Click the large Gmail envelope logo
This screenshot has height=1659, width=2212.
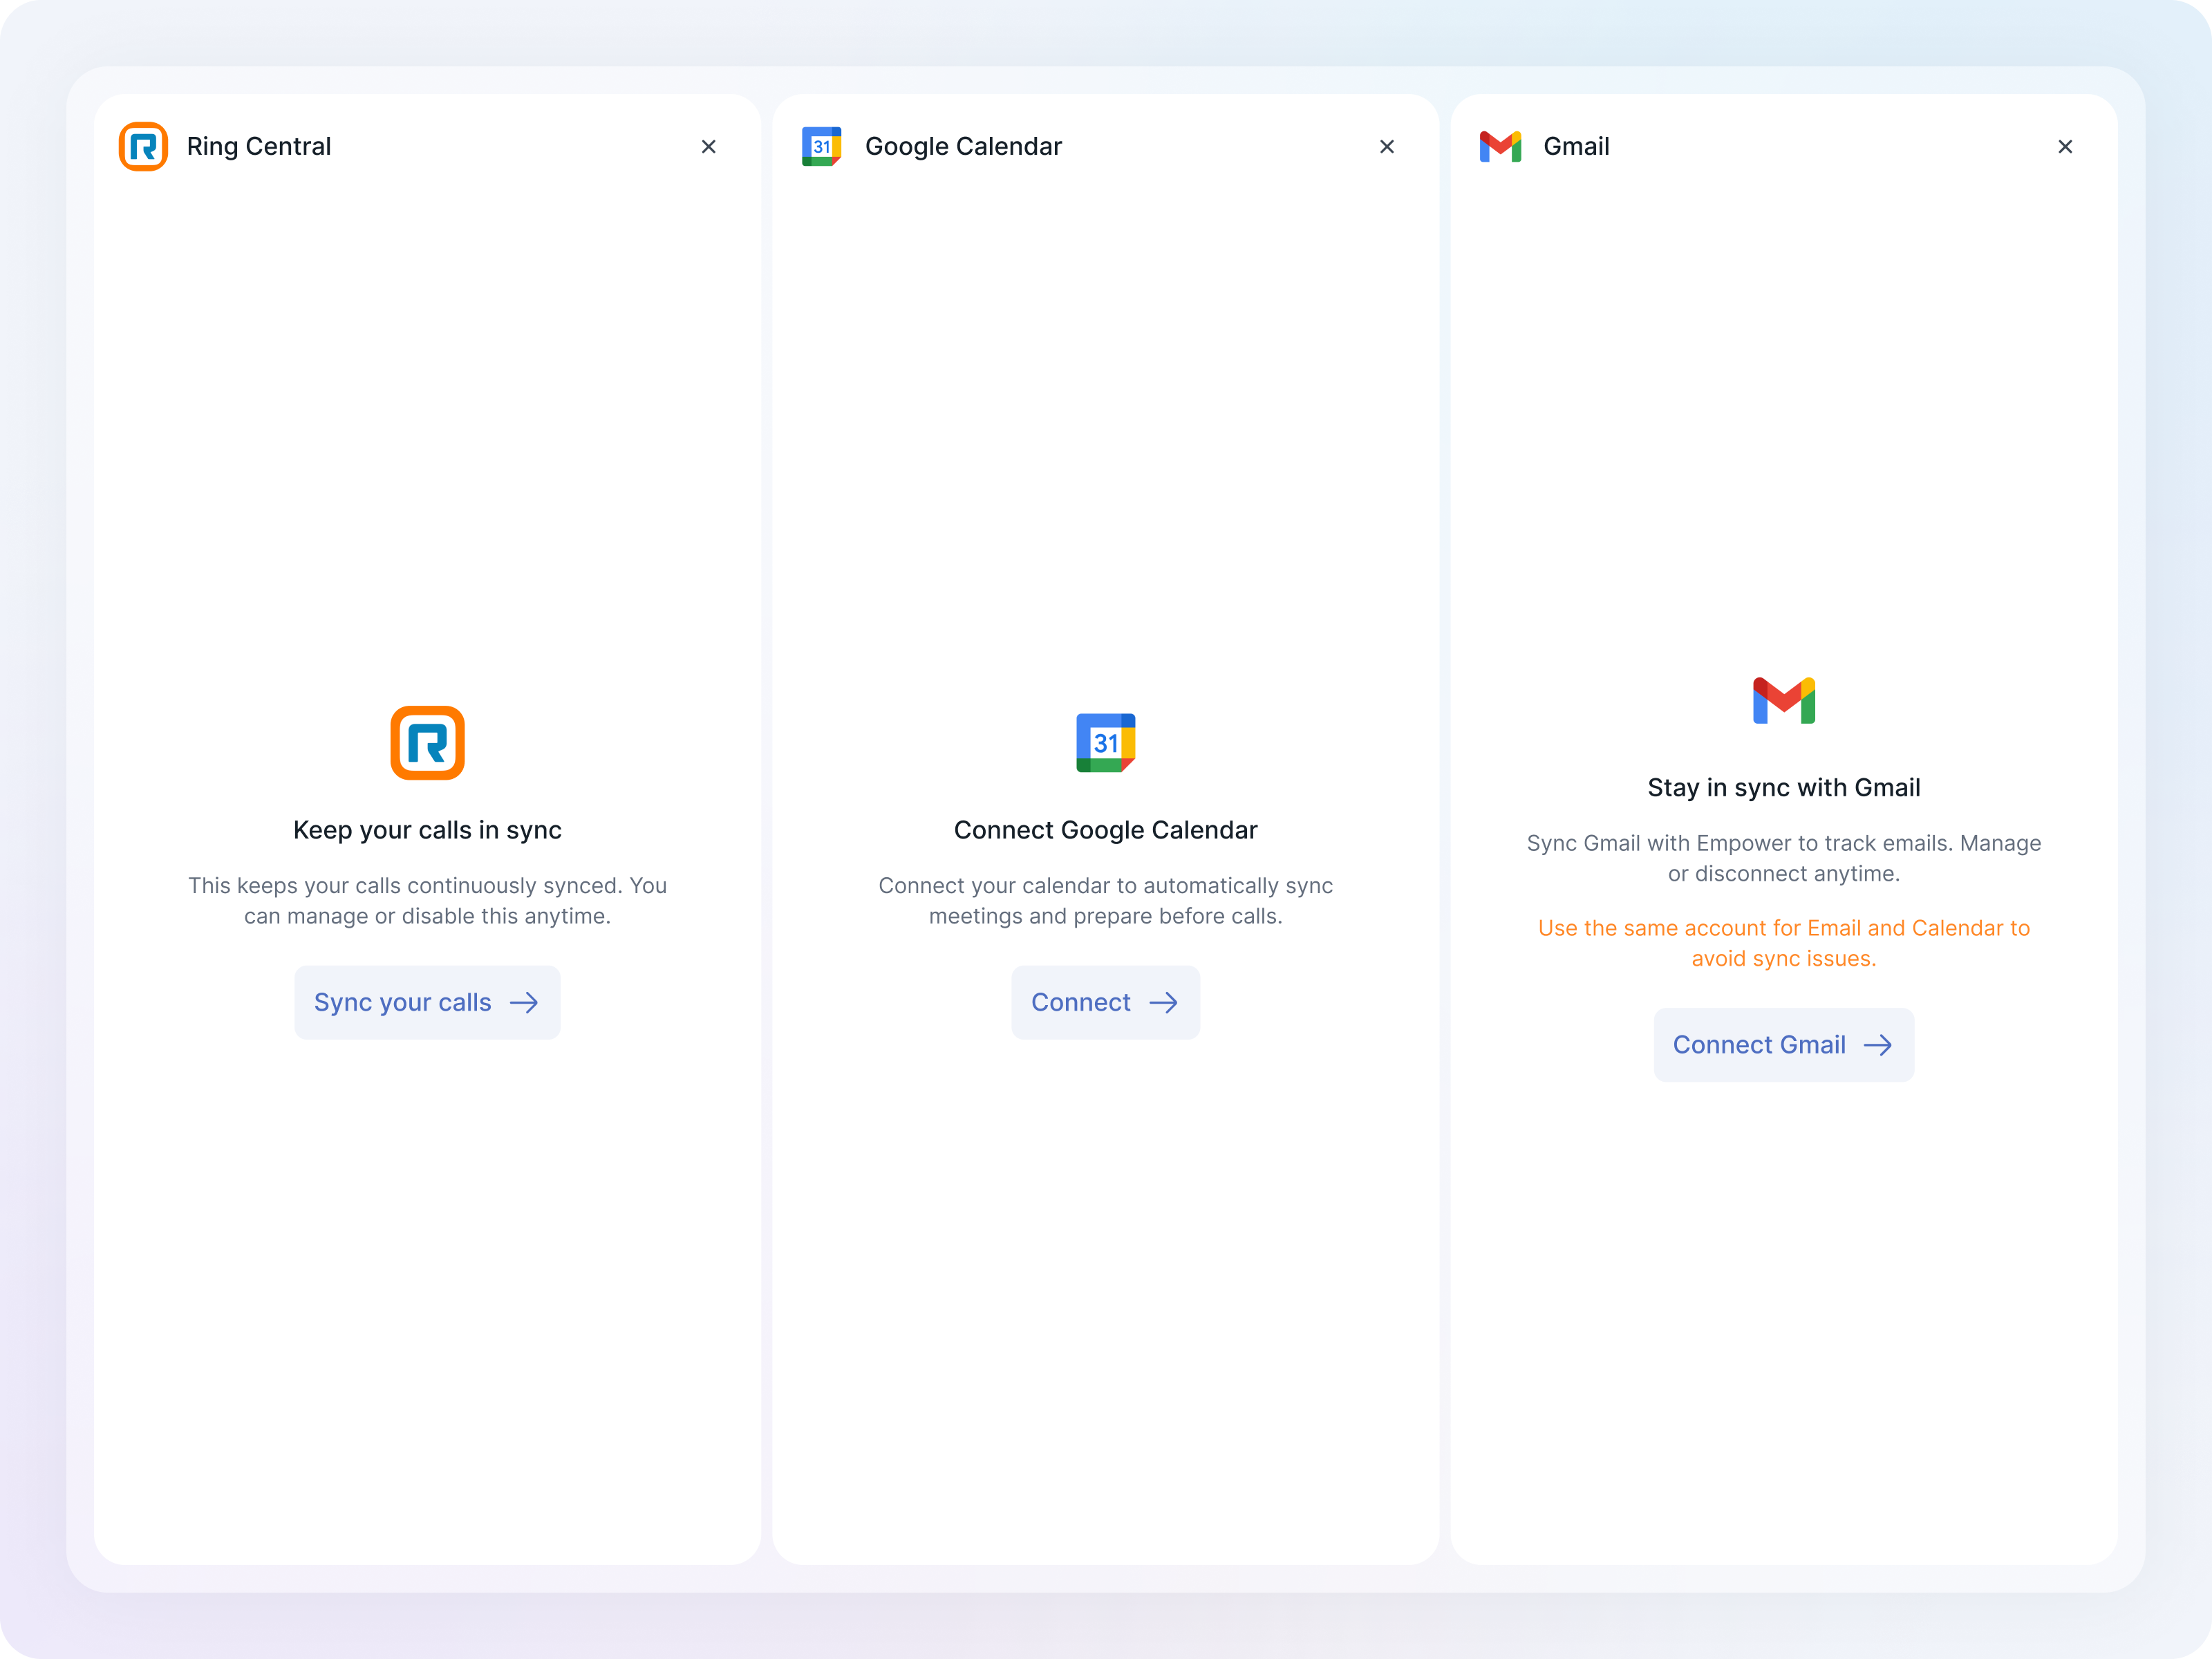pos(1783,701)
